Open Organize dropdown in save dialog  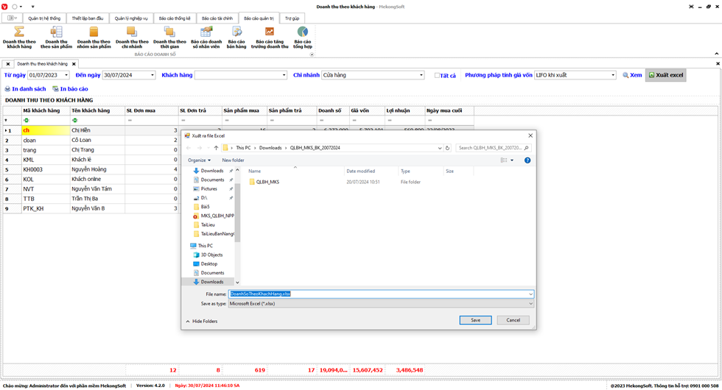click(x=199, y=160)
